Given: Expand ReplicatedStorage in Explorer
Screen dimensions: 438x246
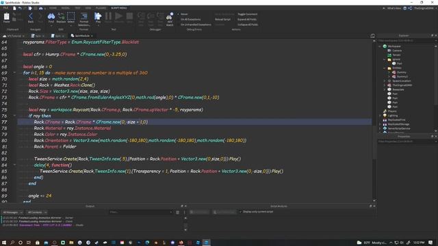Looking at the screenshot, I should [380, 124].
